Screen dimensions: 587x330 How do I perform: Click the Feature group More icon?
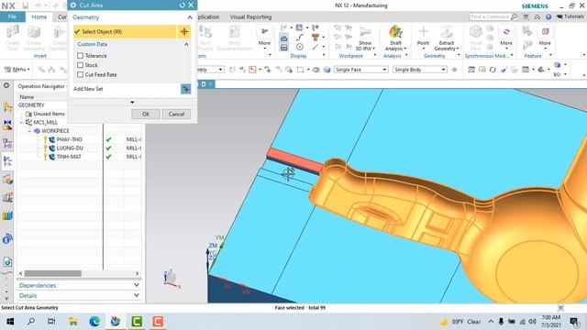[x=545, y=33]
